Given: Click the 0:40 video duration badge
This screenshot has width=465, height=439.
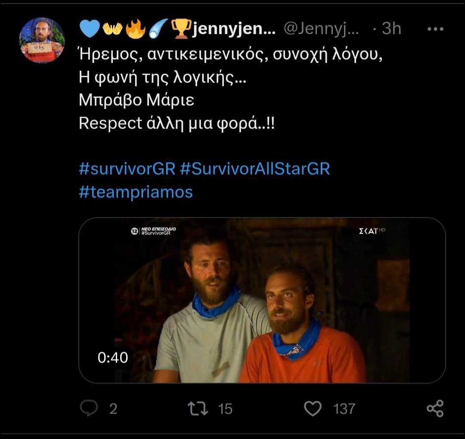Looking at the screenshot, I should click(x=113, y=358).
